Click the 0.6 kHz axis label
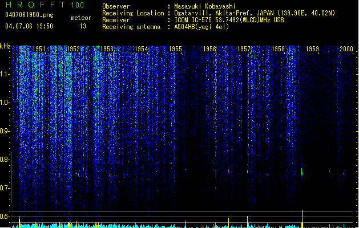This screenshot has height=228, width=359. click(5, 217)
